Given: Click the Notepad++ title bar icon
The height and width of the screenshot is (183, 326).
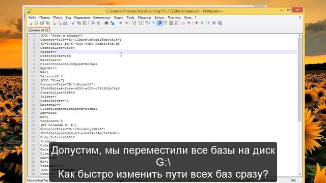Looking at the screenshot, I should tap(29, 11).
